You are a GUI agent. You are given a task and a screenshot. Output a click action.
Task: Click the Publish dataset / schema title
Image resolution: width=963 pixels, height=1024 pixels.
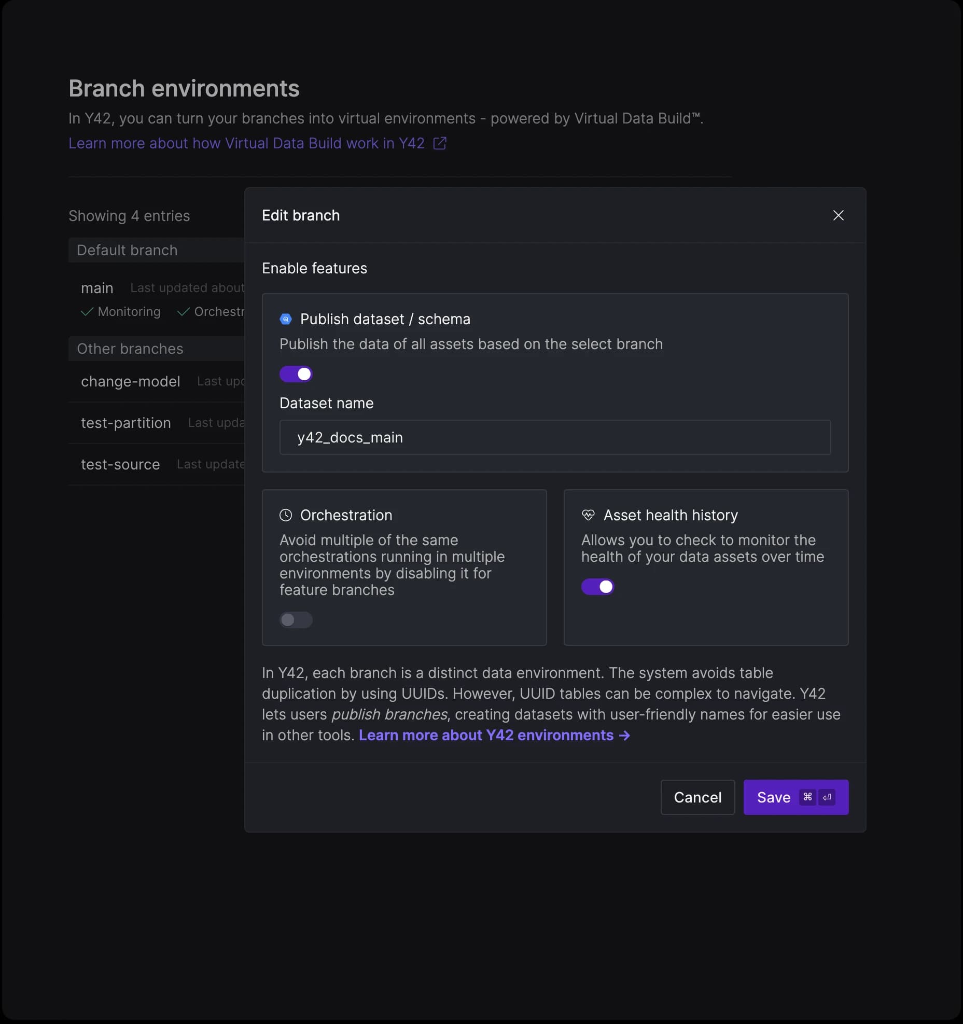click(x=385, y=319)
